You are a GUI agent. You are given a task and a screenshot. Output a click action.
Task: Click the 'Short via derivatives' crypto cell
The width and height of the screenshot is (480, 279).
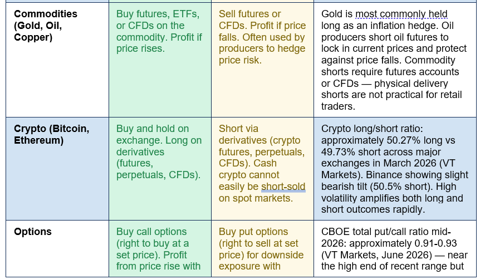[x=262, y=169]
